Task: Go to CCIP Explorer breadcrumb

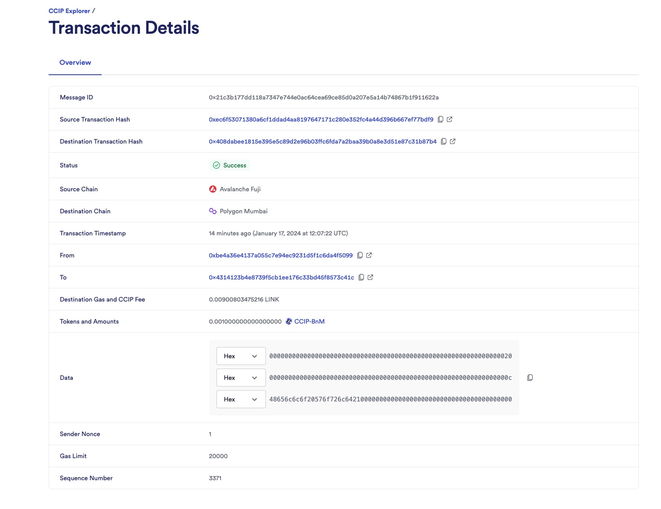Action: point(69,11)
